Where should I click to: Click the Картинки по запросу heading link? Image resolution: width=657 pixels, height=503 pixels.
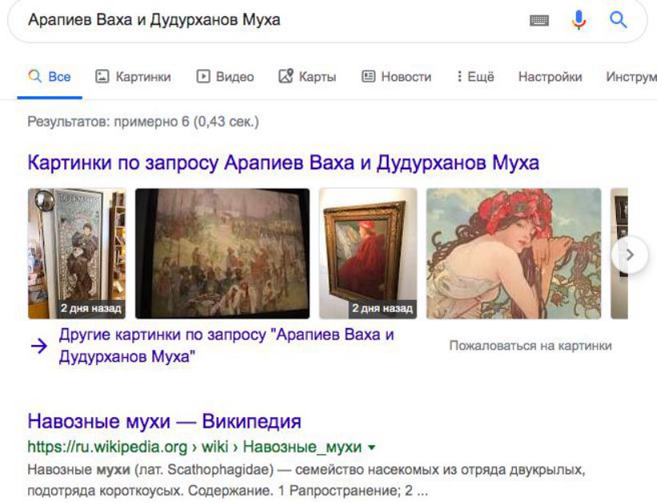(x=284, y=163)
